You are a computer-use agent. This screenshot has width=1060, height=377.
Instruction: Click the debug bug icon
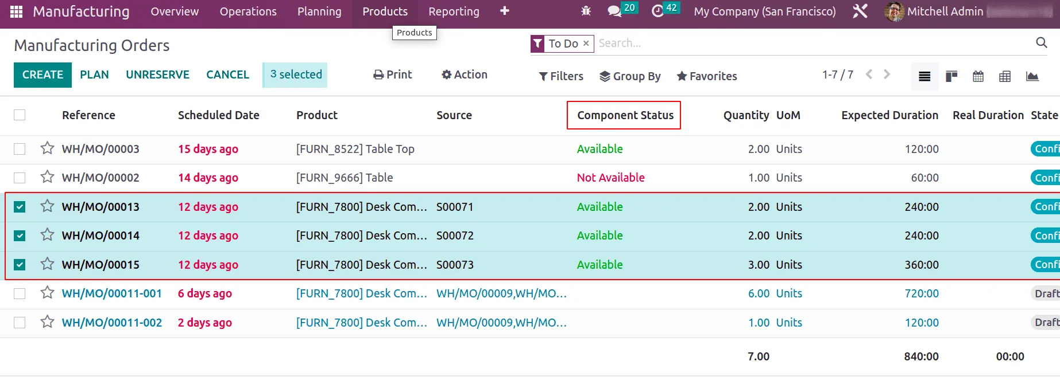[x=586, y=11]
